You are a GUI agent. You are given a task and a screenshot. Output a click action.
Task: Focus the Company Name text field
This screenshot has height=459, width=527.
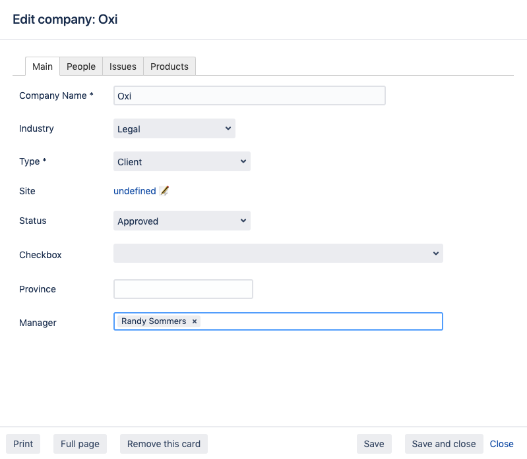pyautogui.click(x=249, y=95)
